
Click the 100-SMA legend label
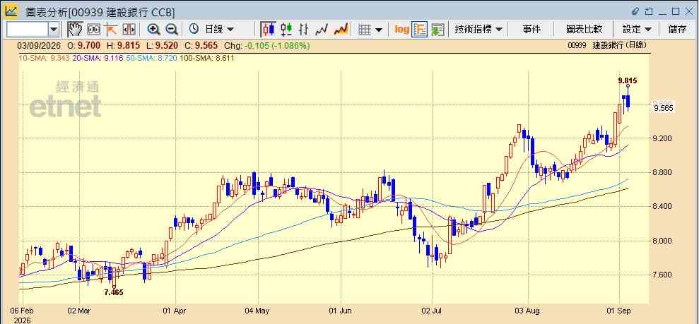[x=207, y=58]
